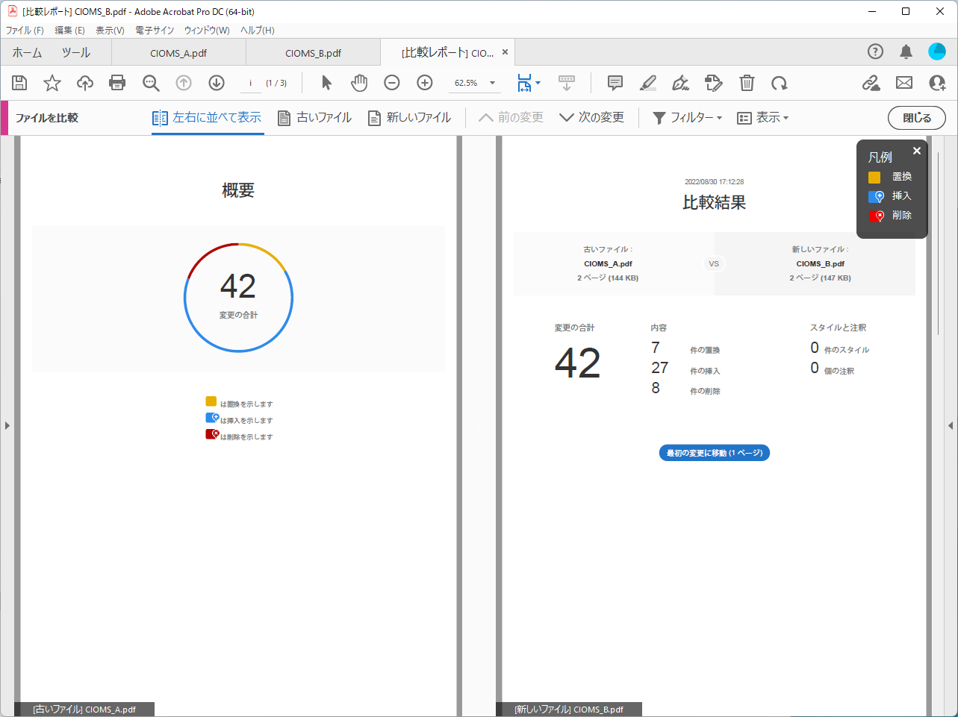Open the 電子サイン menu
This screenshot has height=717, width=958.
(155, 31)
